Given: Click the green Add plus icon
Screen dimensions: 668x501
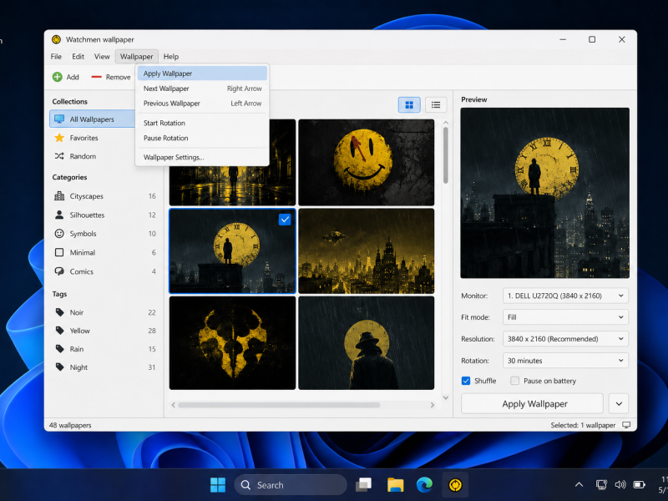Looking at the screenshot, I should click(57, 77).
